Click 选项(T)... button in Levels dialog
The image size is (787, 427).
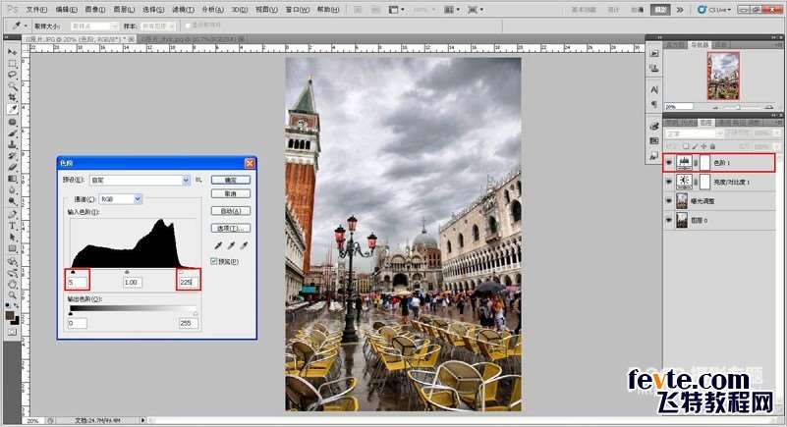tap(230, 228)
